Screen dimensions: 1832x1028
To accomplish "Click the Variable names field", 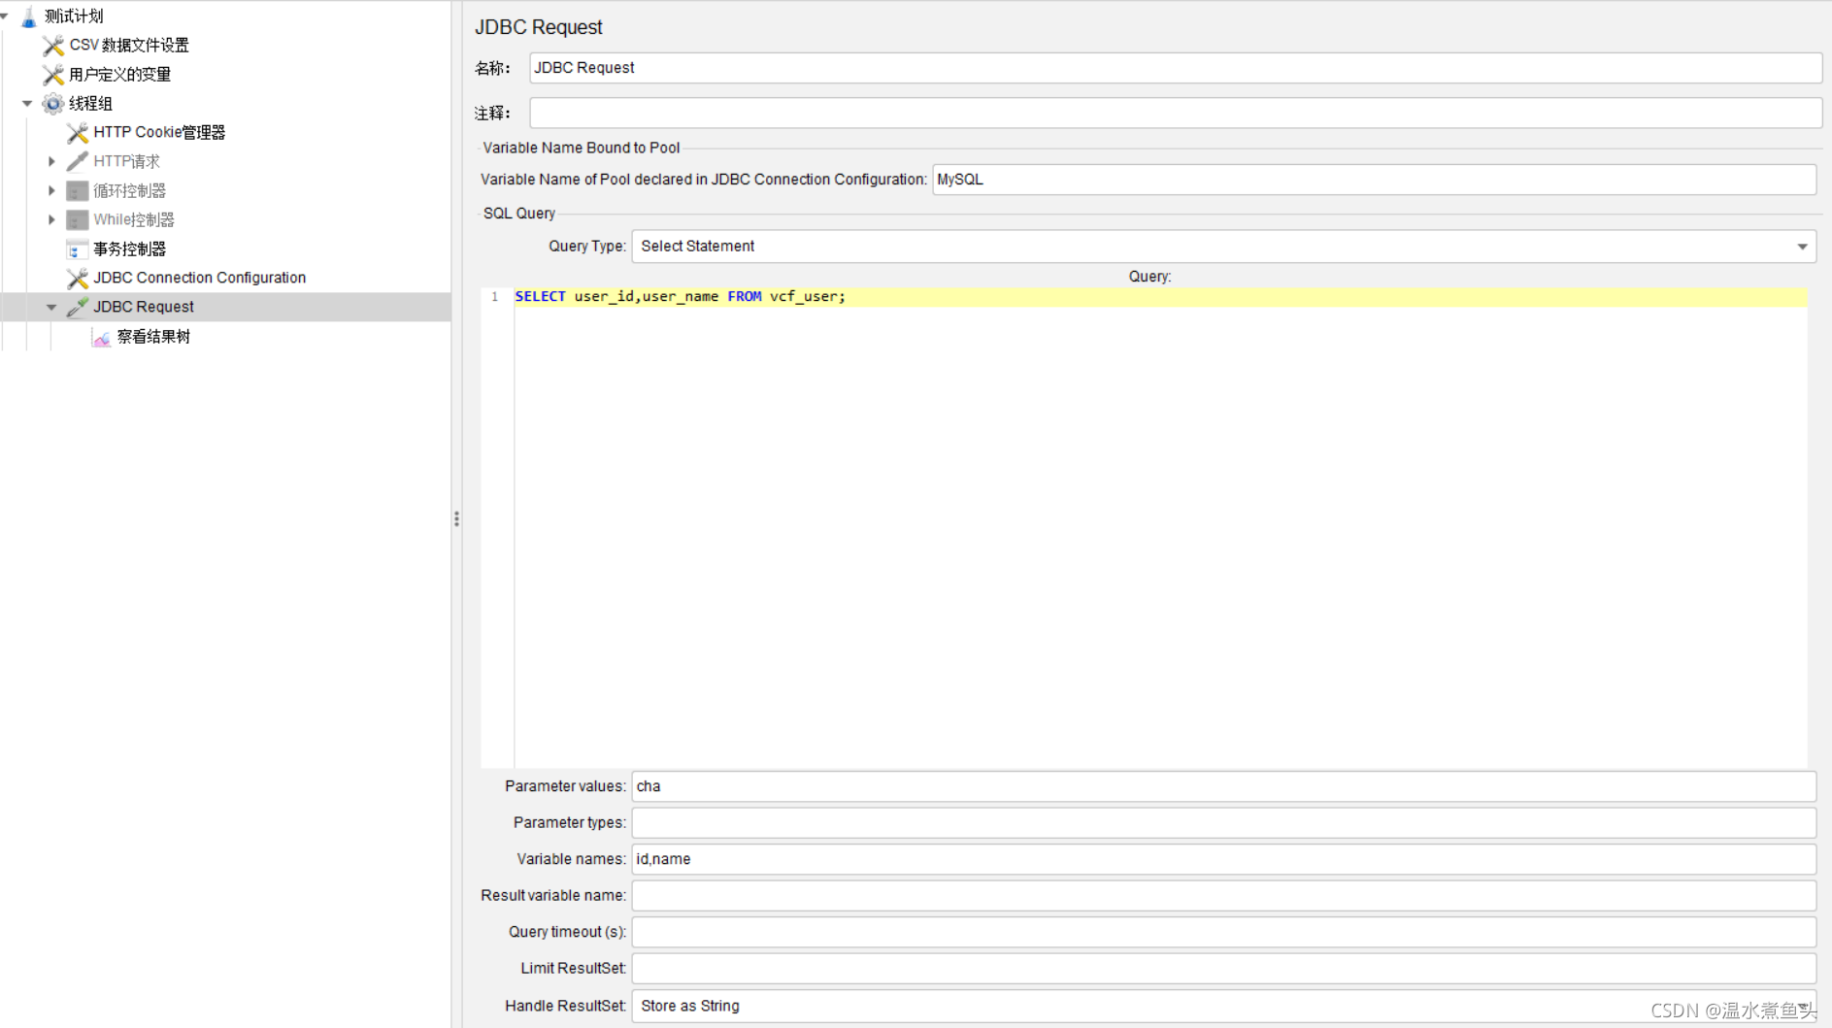I will point(1223,859).
